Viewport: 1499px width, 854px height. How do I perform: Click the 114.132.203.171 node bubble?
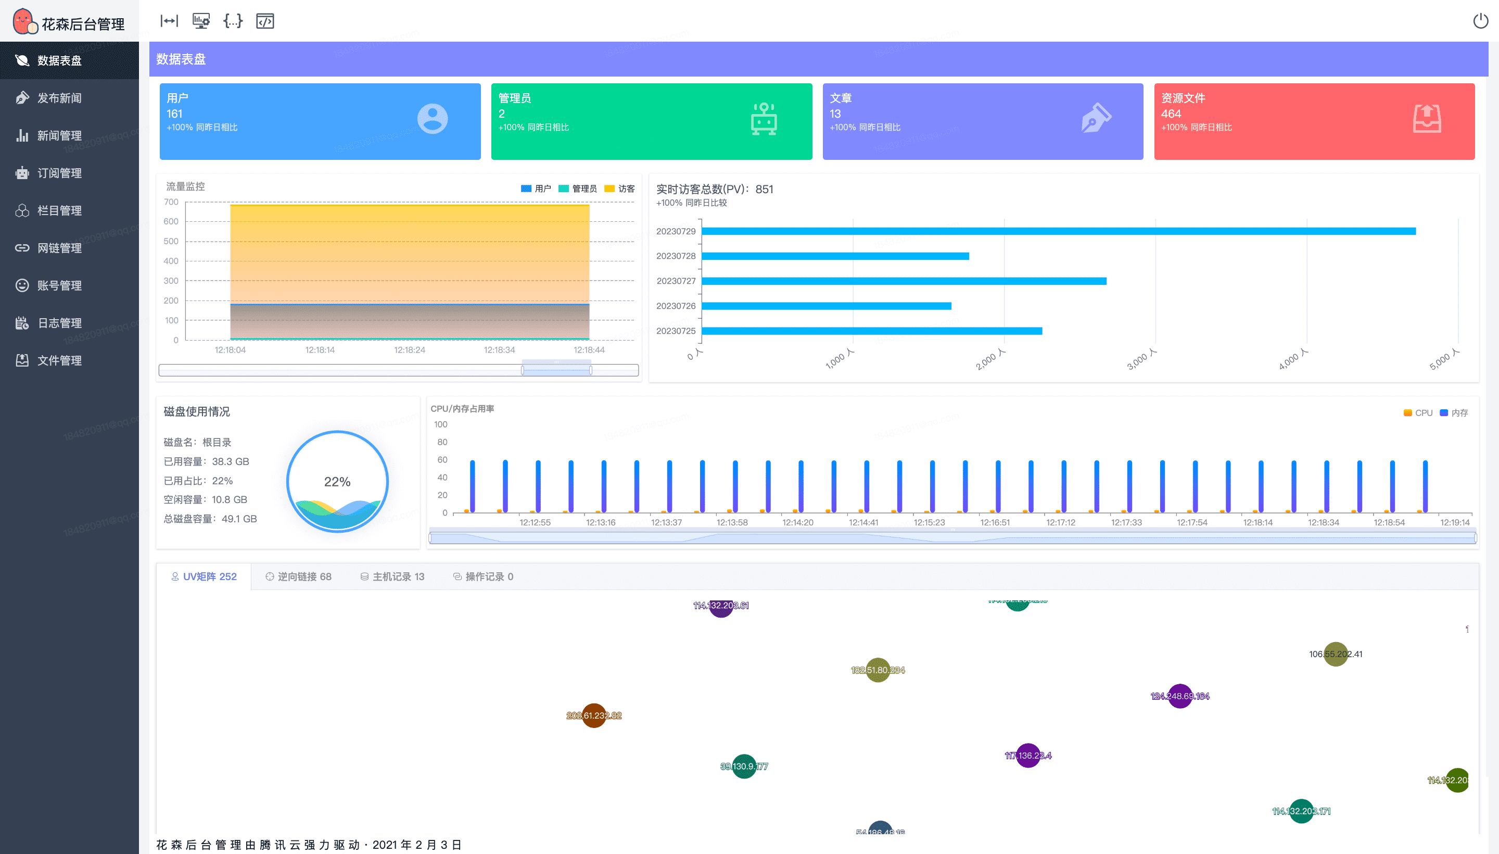coord(1301,811)
